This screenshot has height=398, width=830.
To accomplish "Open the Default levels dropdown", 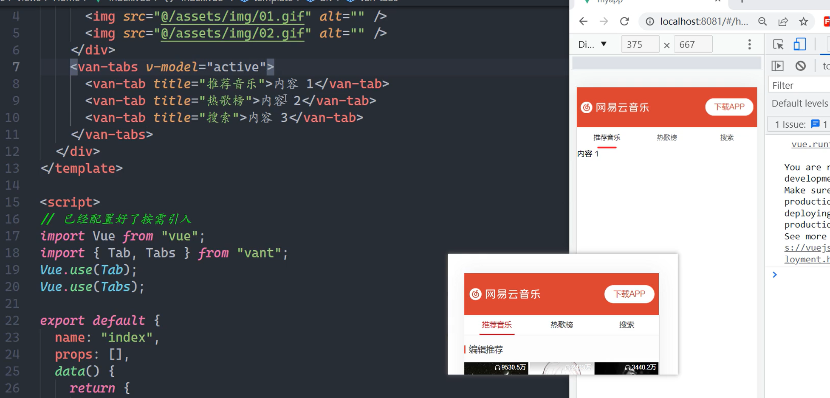I will click(x=799, y=104).
